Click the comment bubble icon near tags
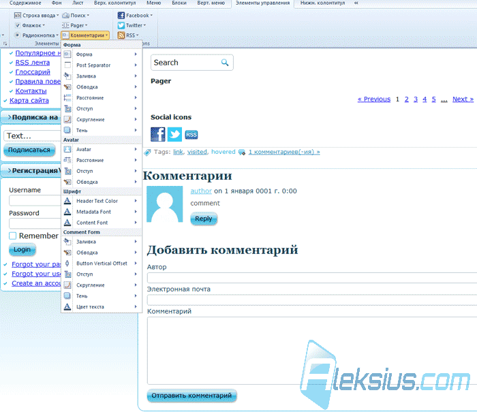 pyautogui.click(x=242, y=152)
